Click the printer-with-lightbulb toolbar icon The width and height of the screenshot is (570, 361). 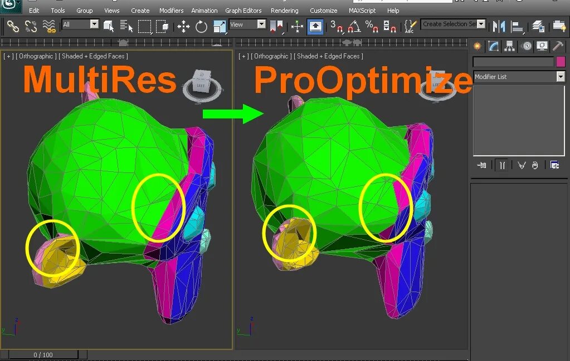click(x=559, y=26)
